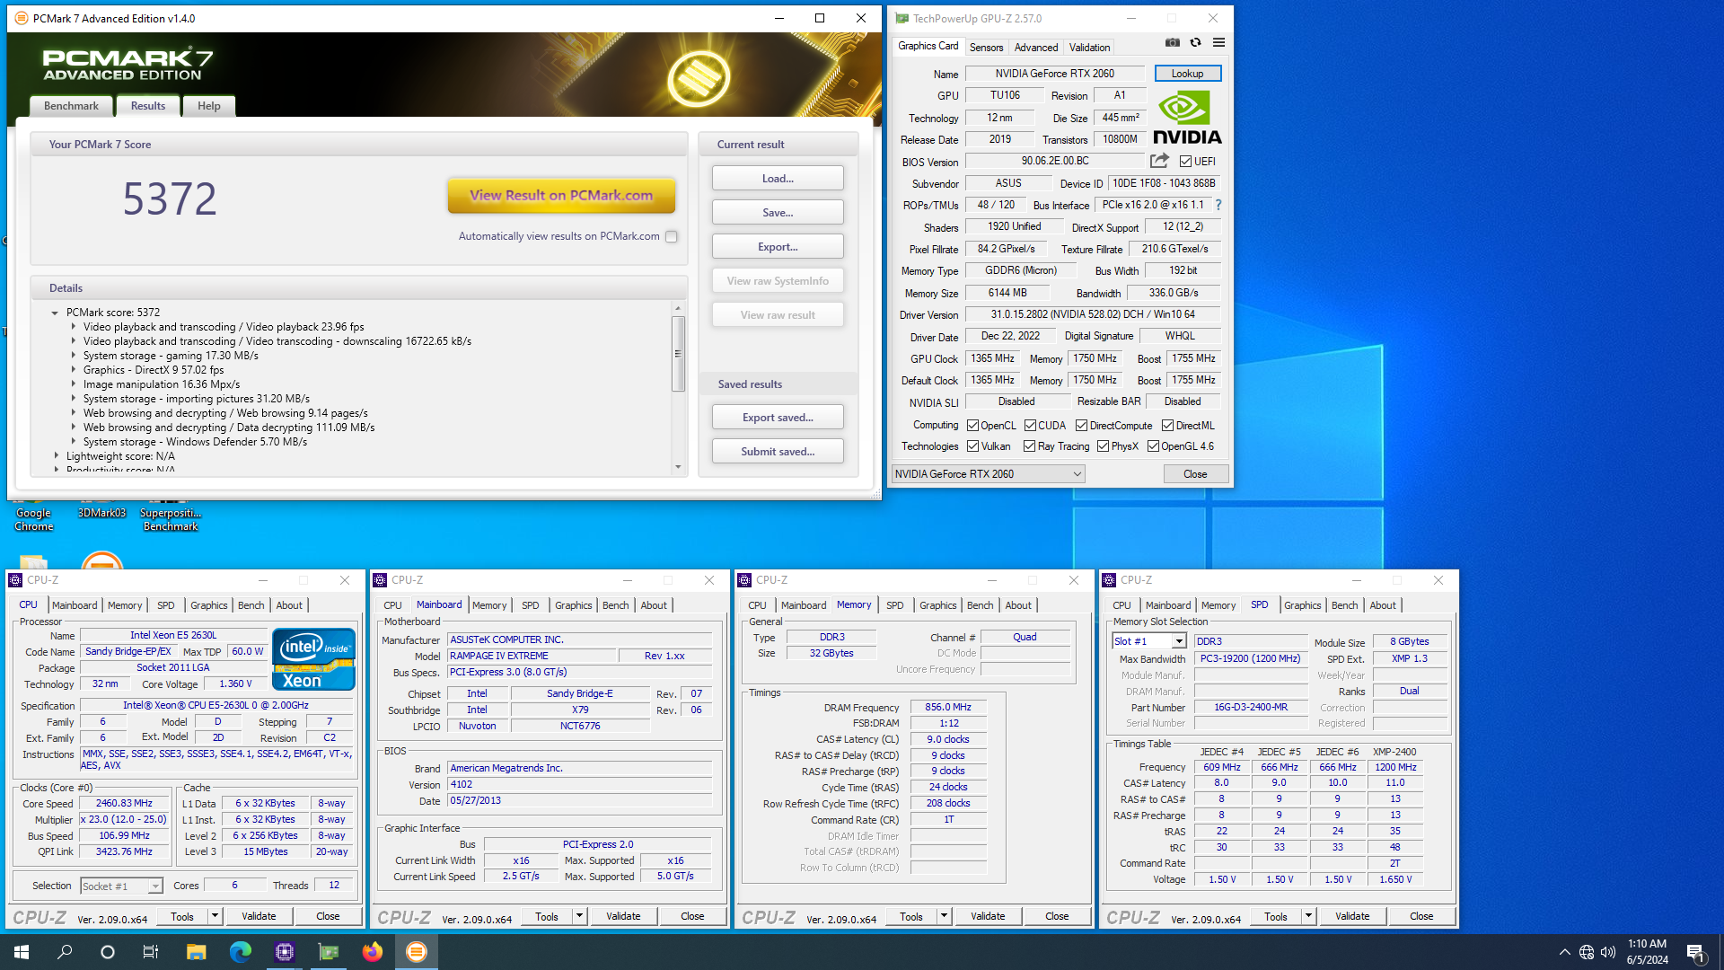1724x970 pixels.
Task: Open the Windows Start menu
Action: click(22, 952)
